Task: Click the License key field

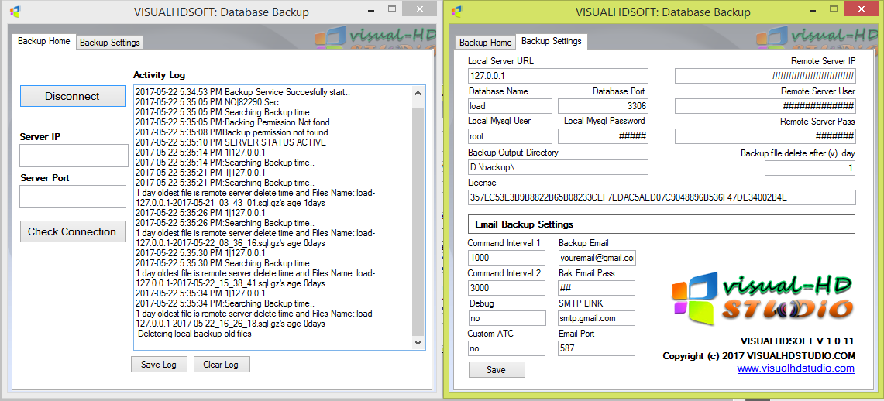Action: [662, 197]
